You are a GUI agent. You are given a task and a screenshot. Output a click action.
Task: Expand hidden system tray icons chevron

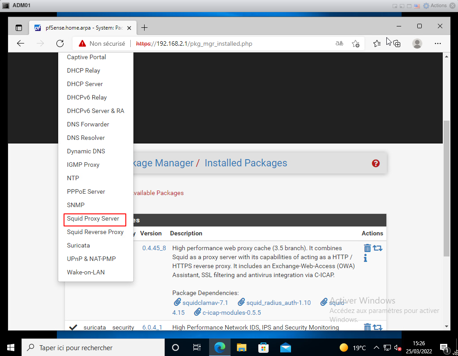377,347
